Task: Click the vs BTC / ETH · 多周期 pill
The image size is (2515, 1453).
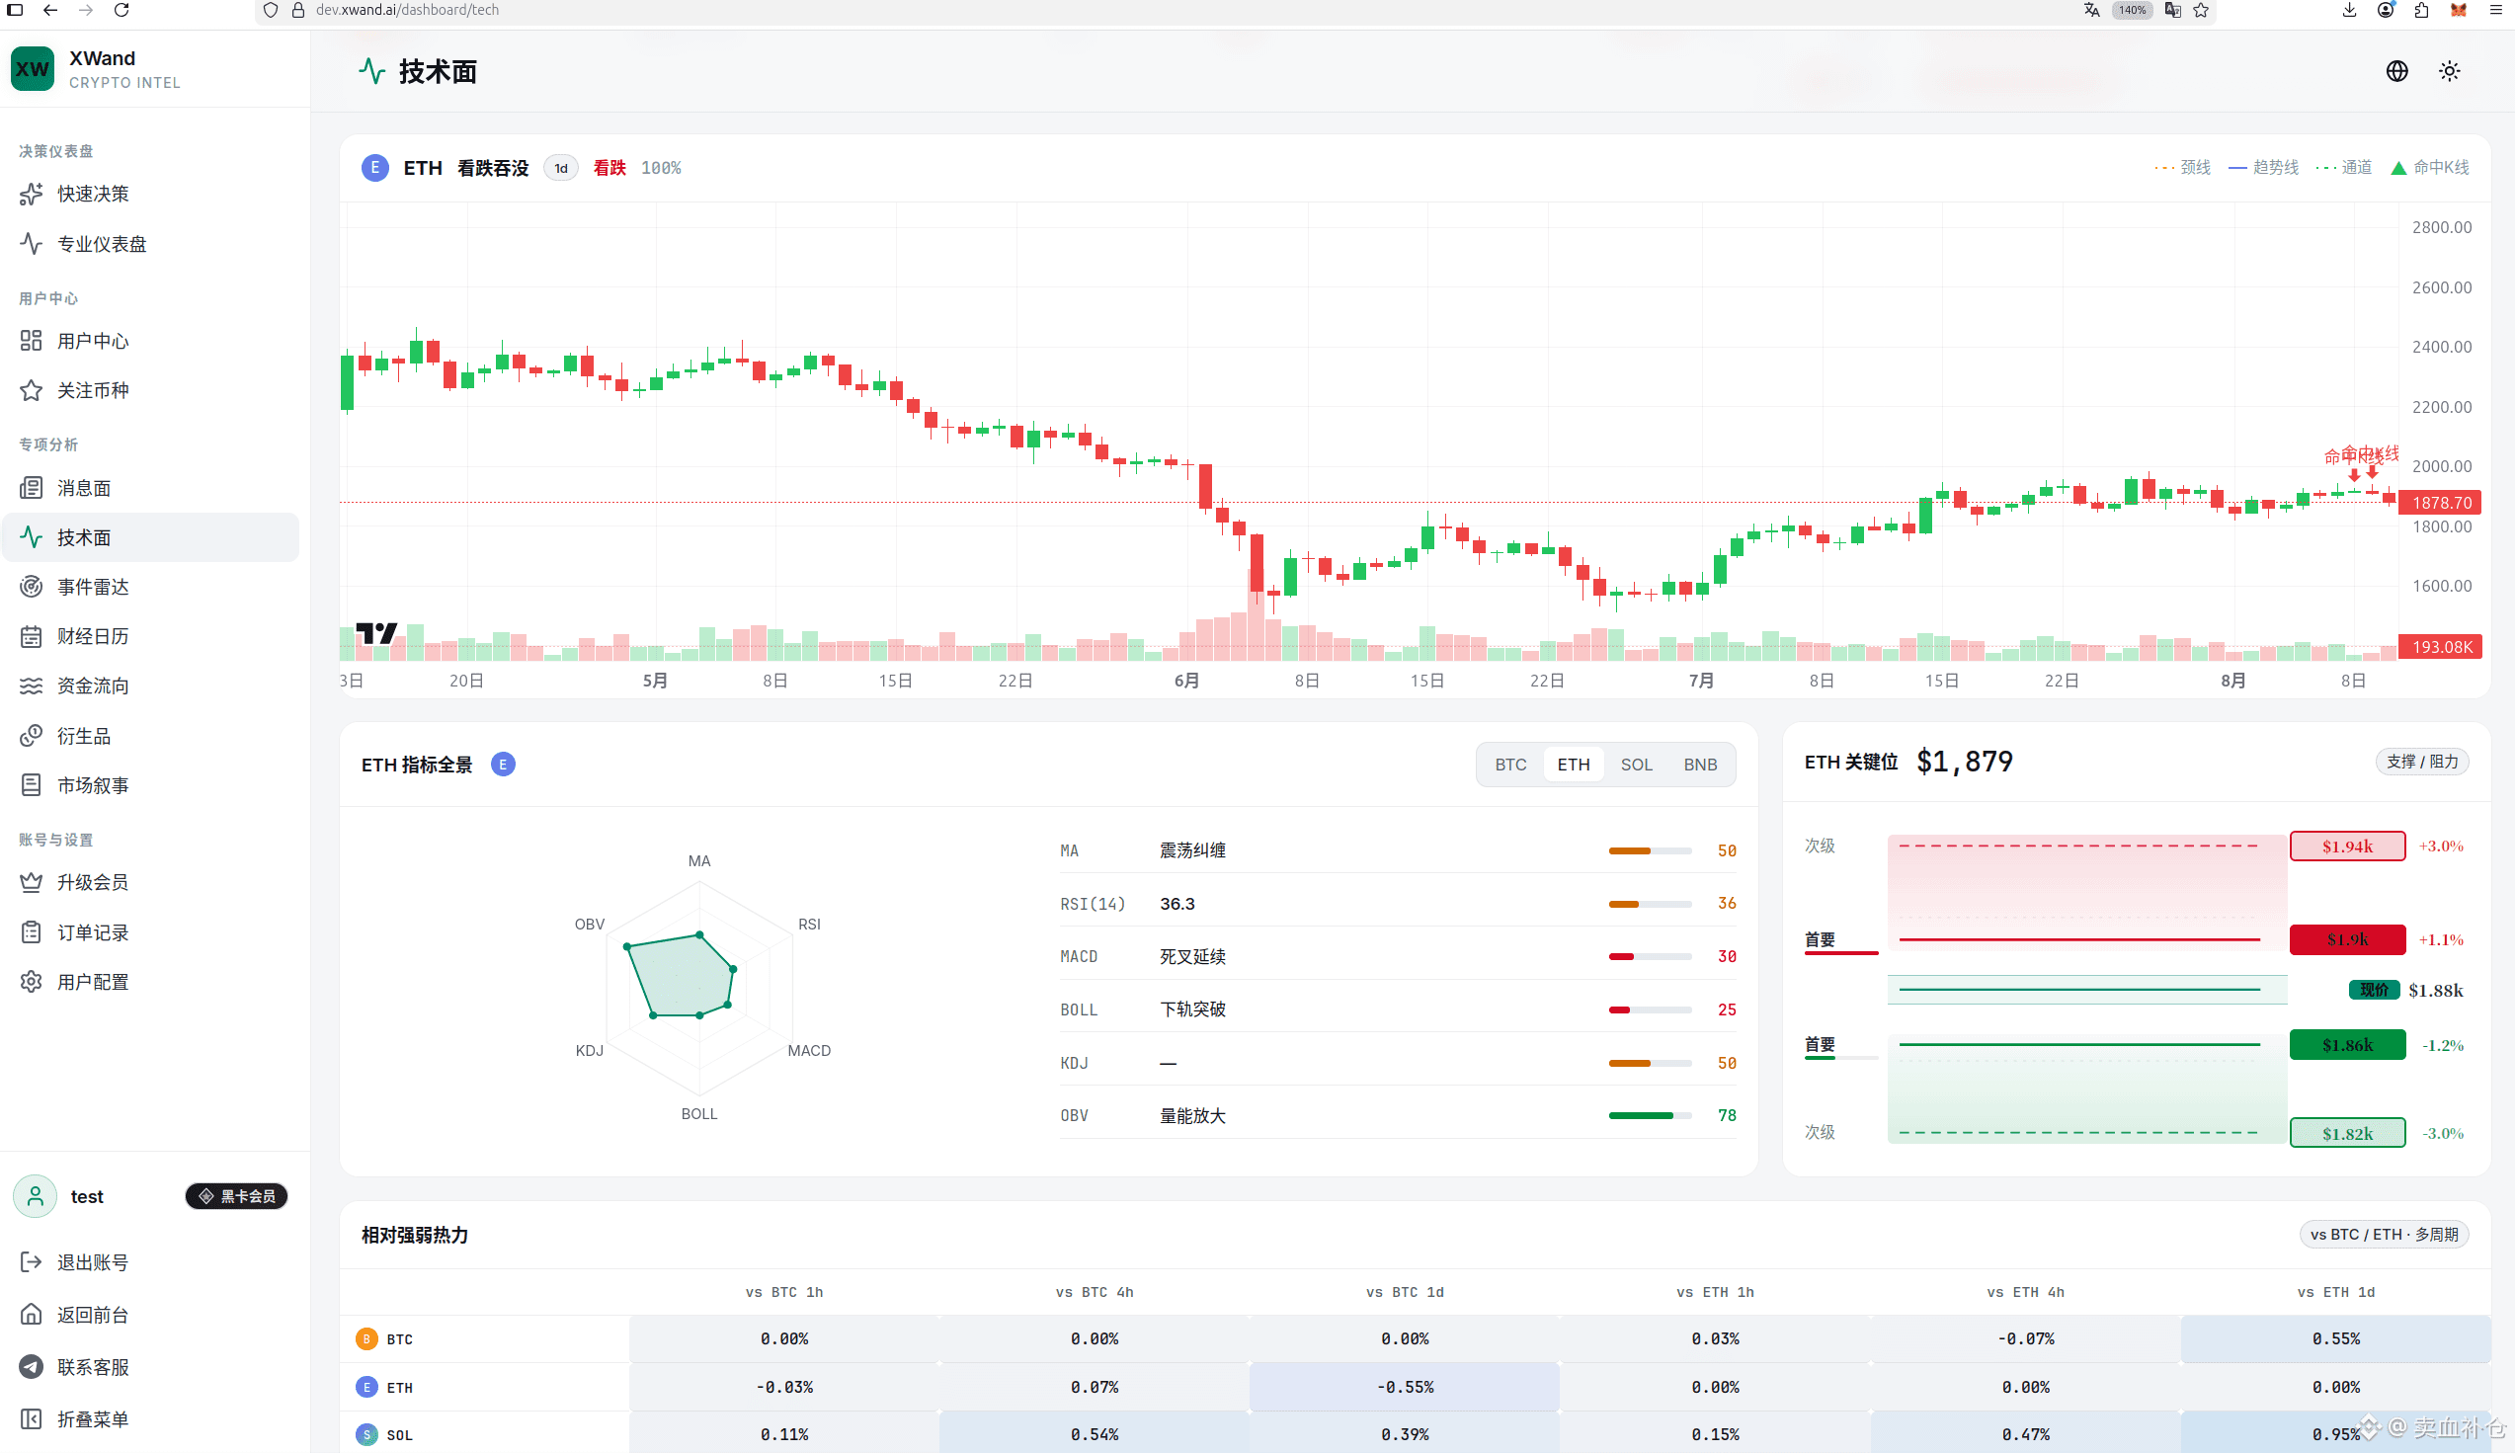Action: point(2384,1235)
